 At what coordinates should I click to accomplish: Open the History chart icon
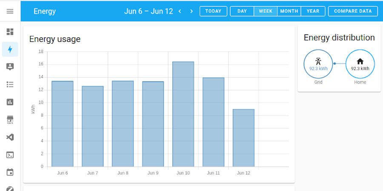click(x=10, y=102)
